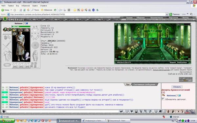This screenshot has width=197, height=123.
Task: Click the IE Back (Назад) button
Action: [x=5, y=10]
